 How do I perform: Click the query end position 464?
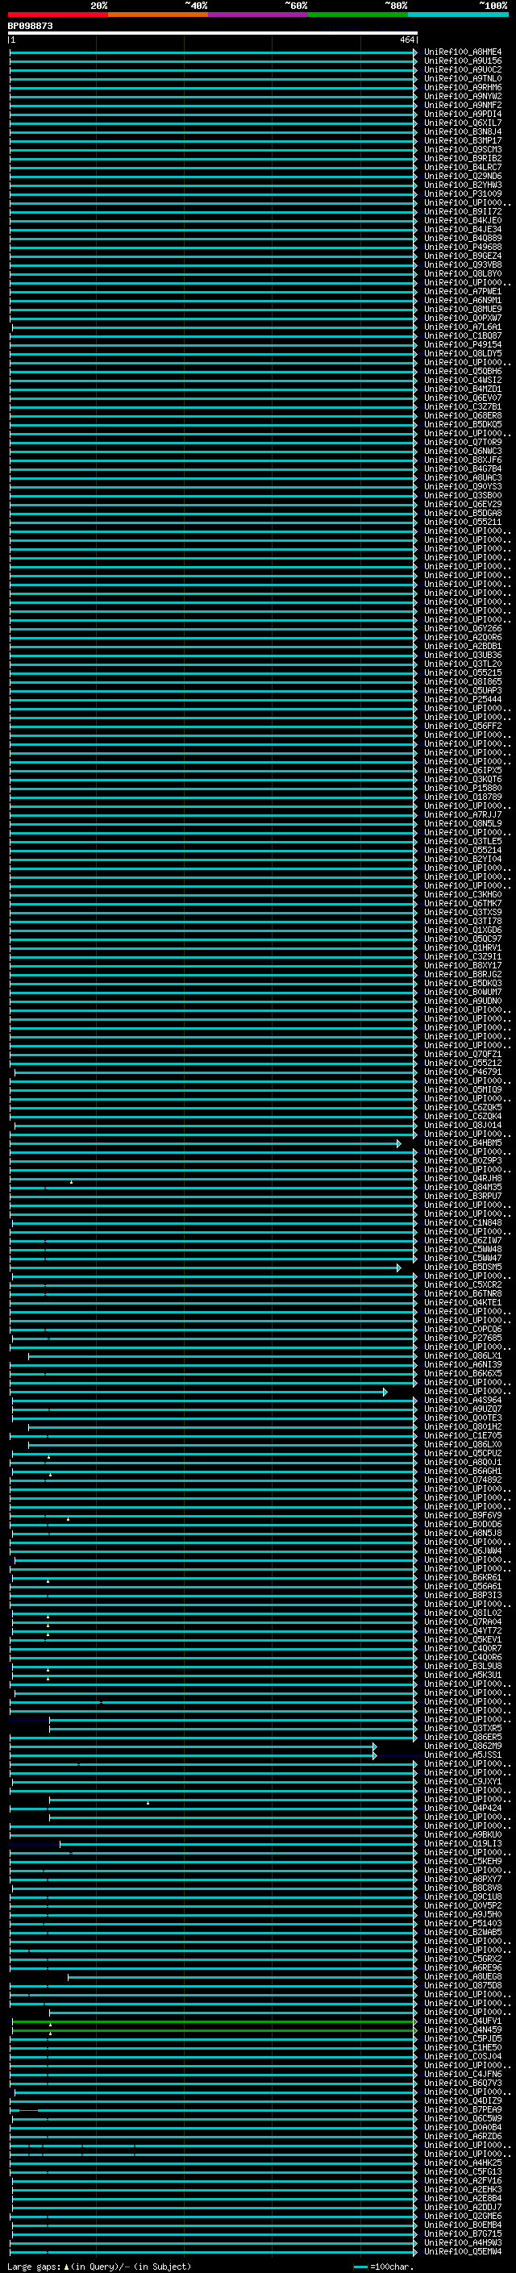(406, 40)
